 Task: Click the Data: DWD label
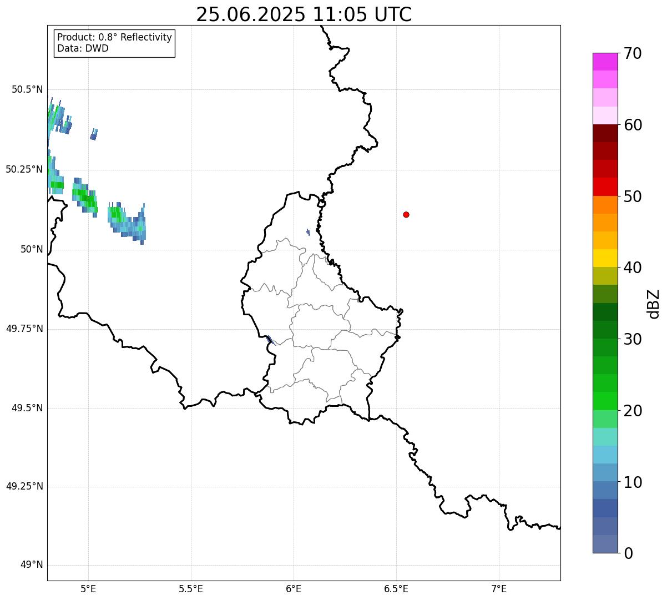click(83, 48)
